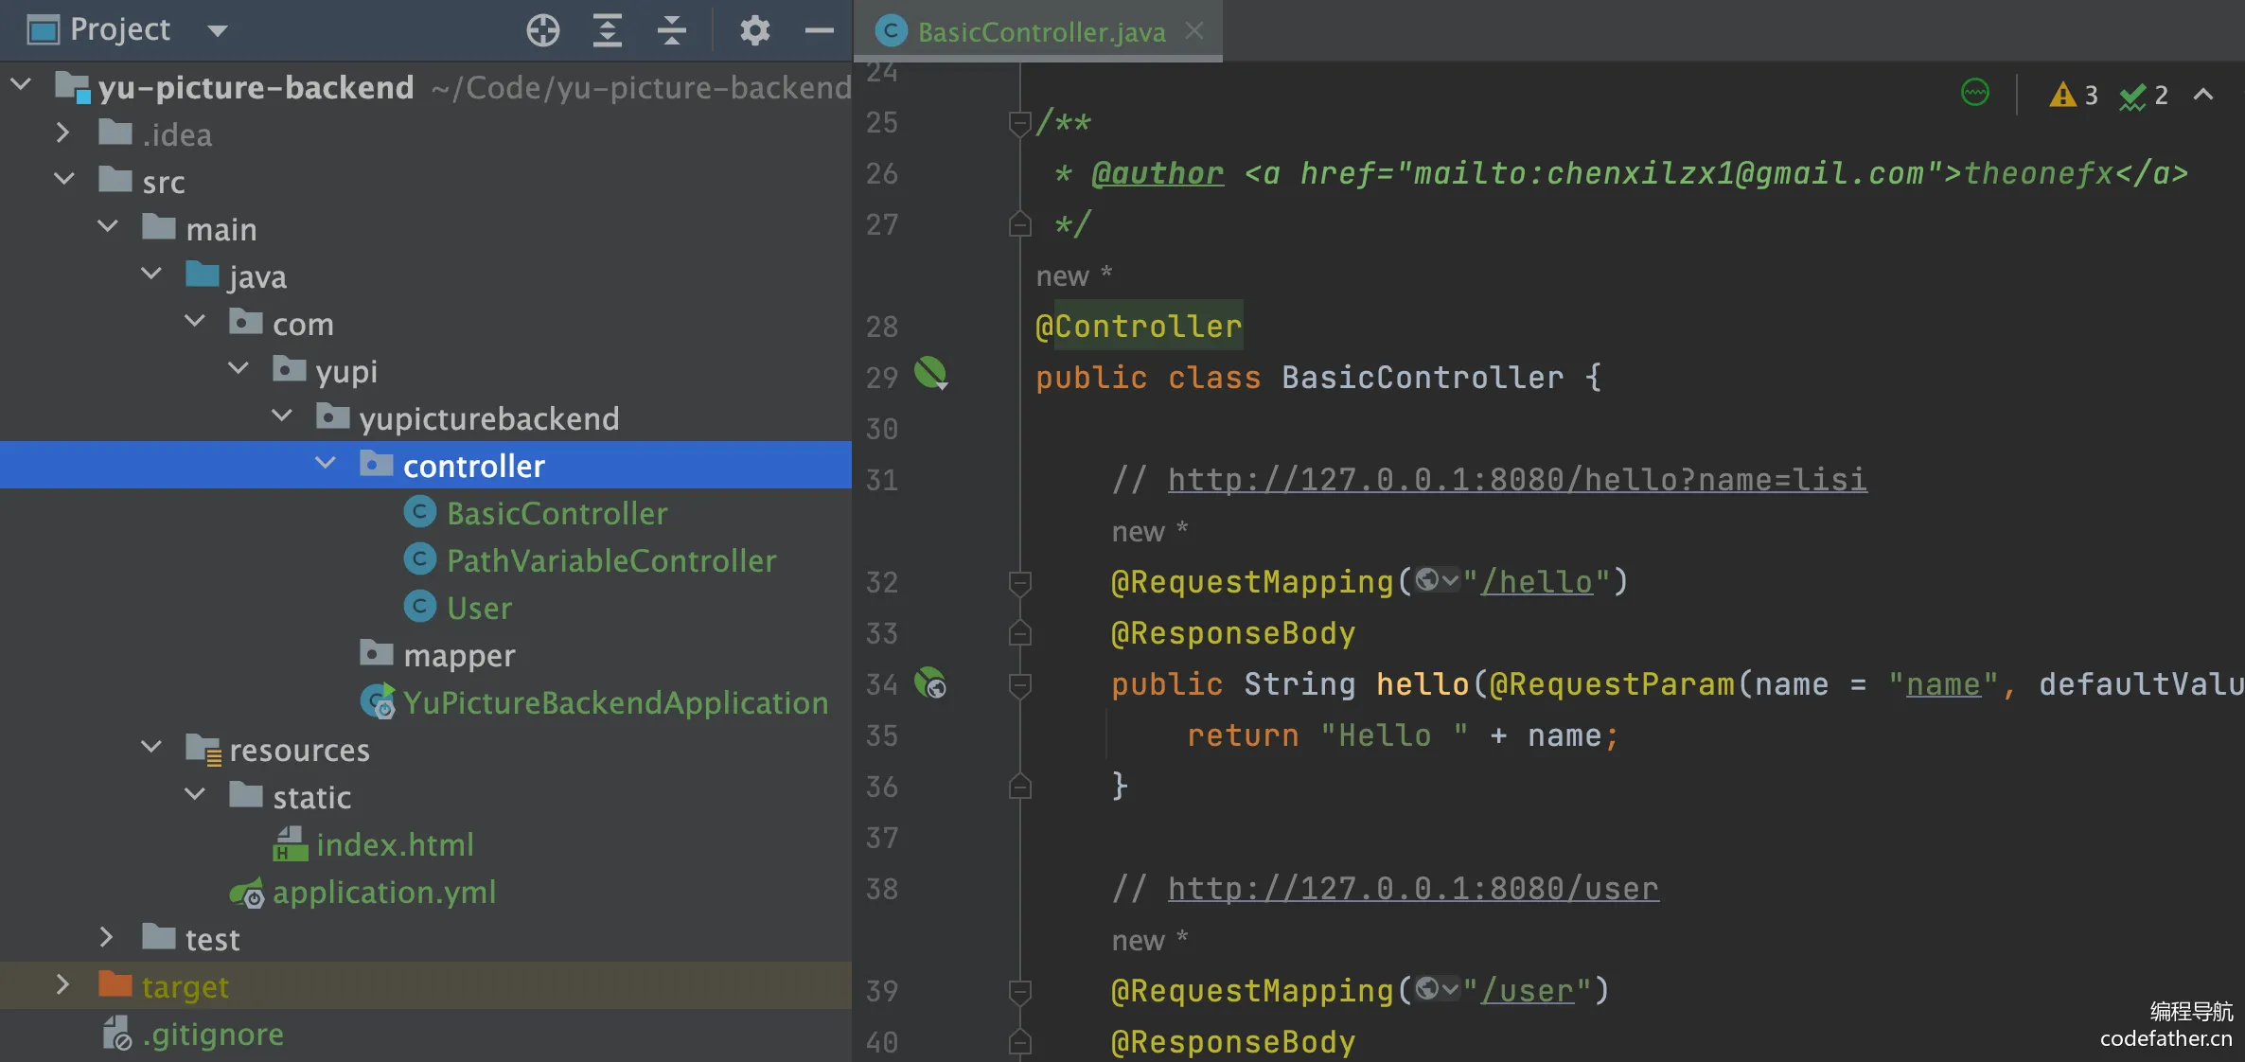Click the Collapse All icon in Project toolbar
The height and width of the screenshot is (1062, 2245).
tap(671, 30)
